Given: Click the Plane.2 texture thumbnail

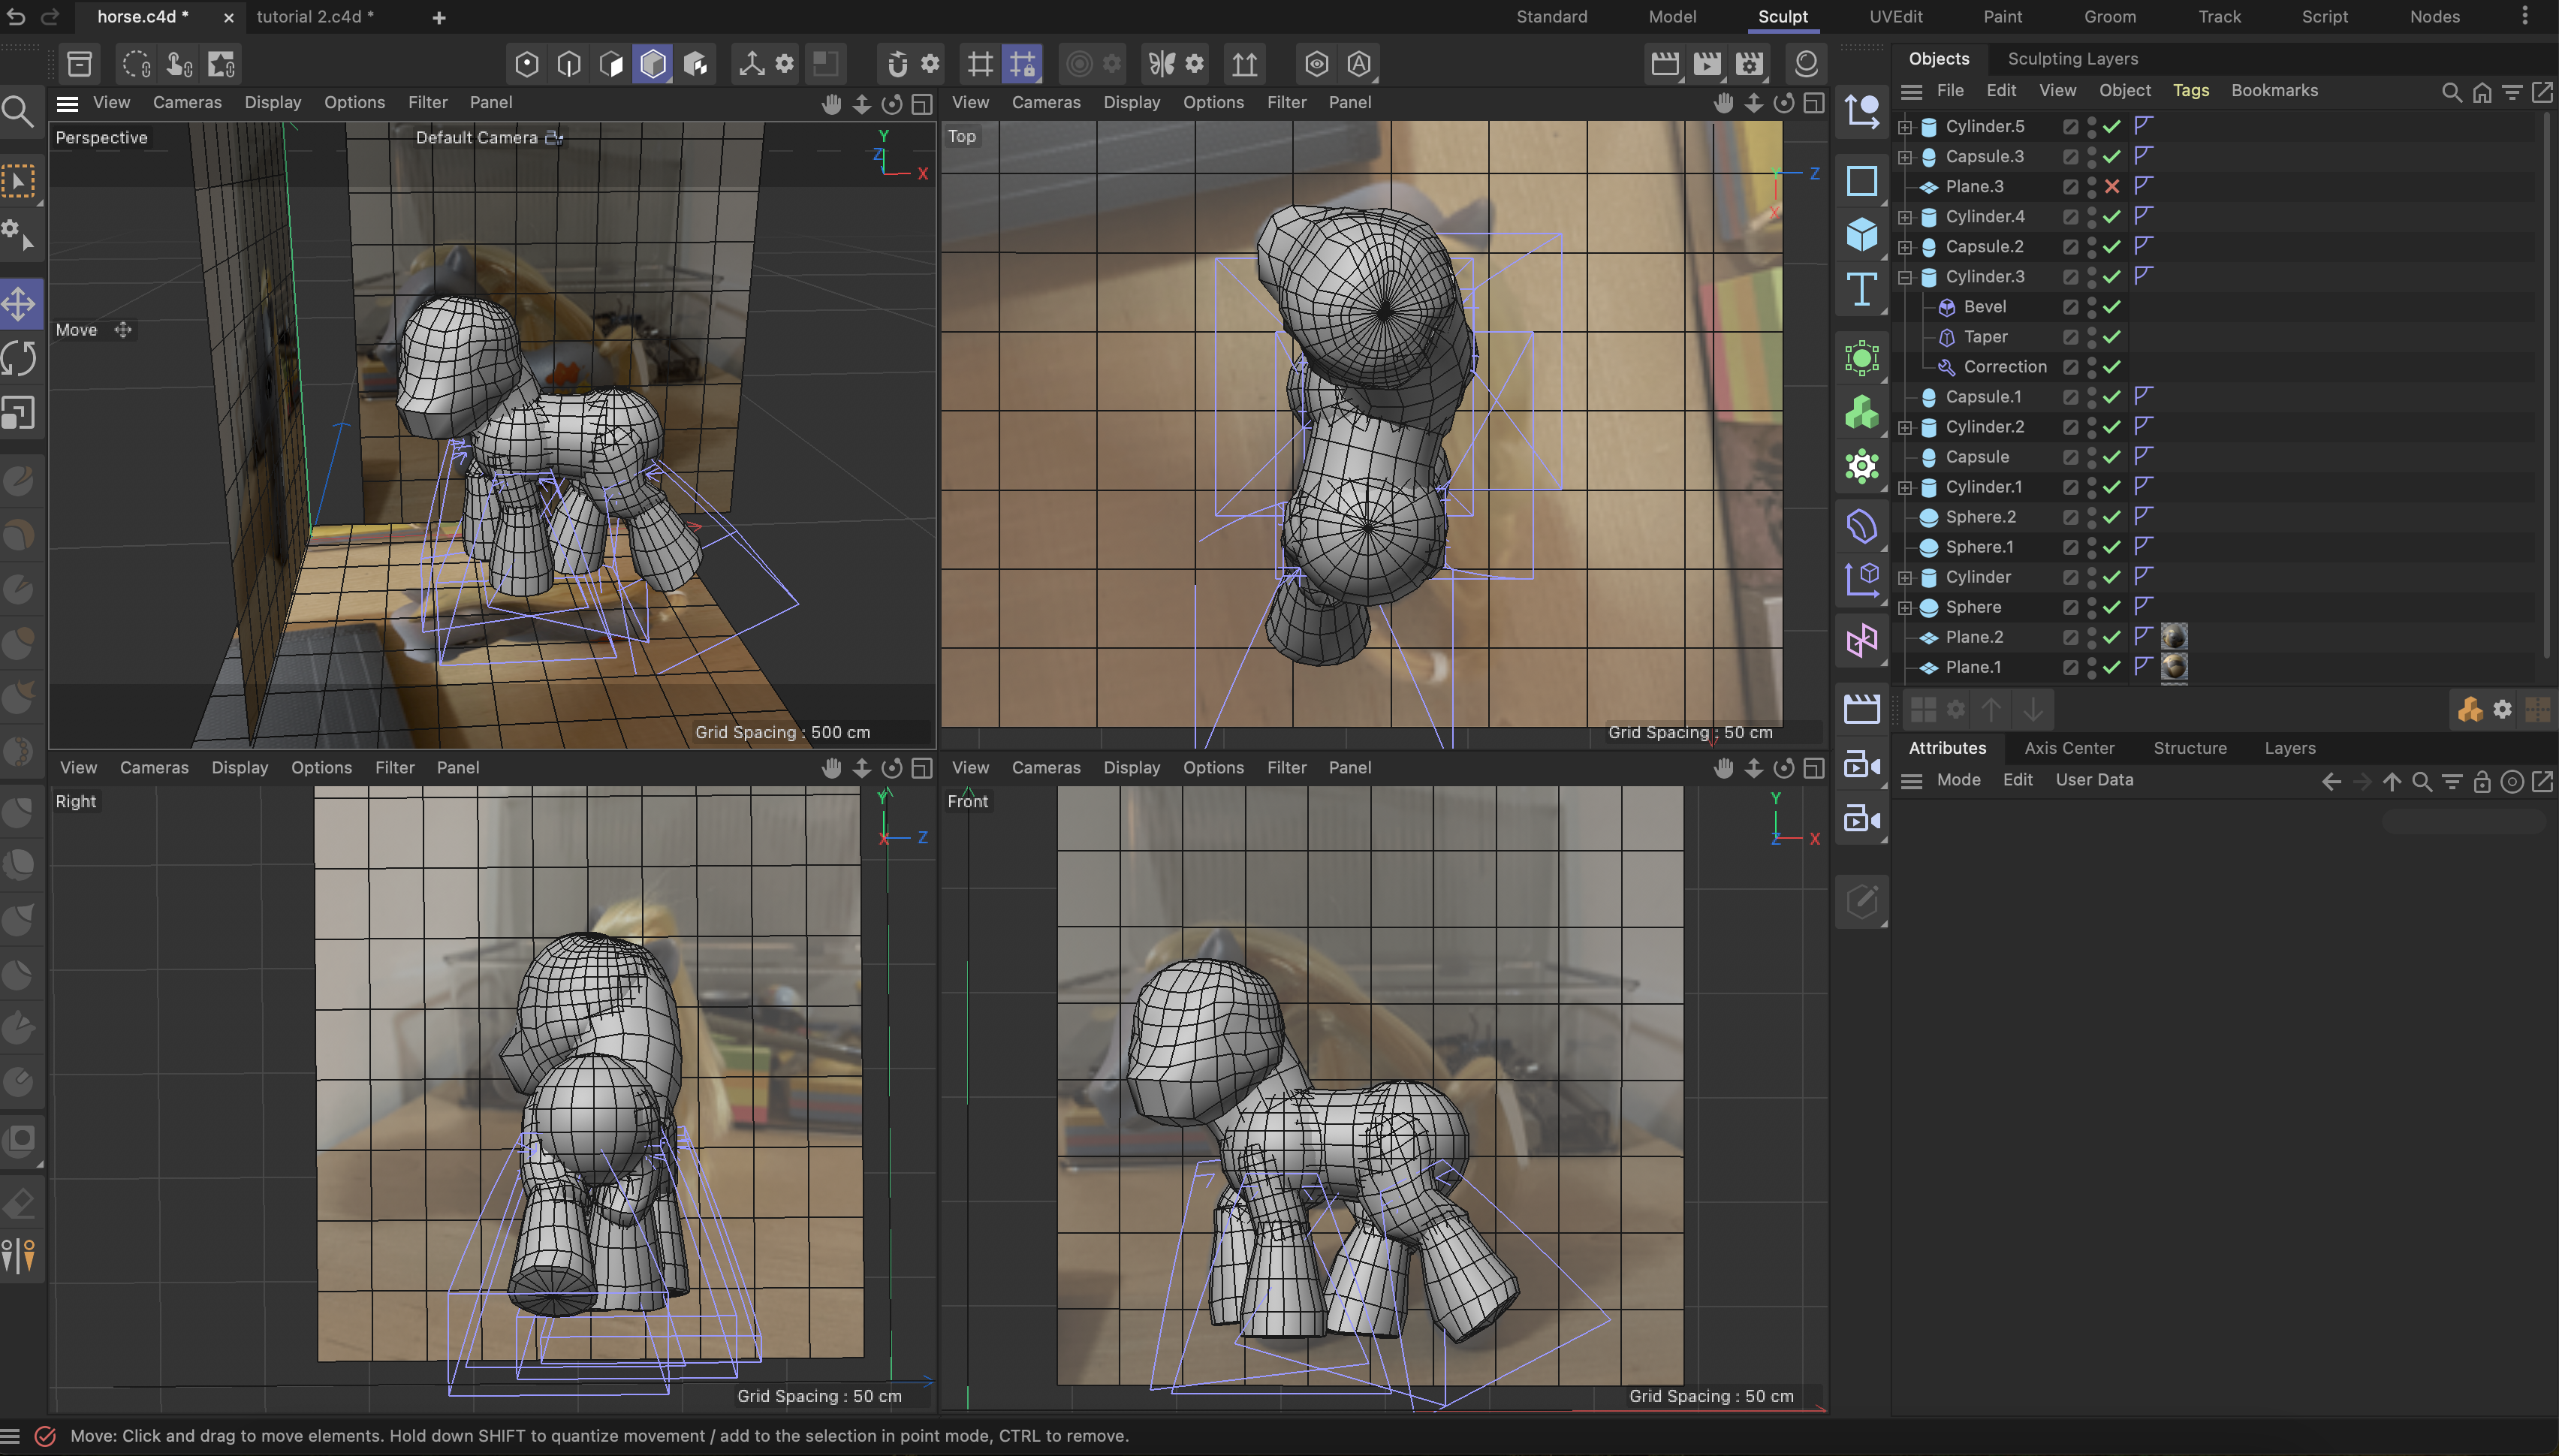Looking at the screenshot, I should (2174, 636).
